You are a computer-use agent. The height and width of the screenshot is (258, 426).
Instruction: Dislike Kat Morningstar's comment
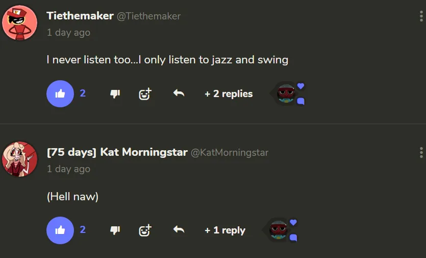115,230
